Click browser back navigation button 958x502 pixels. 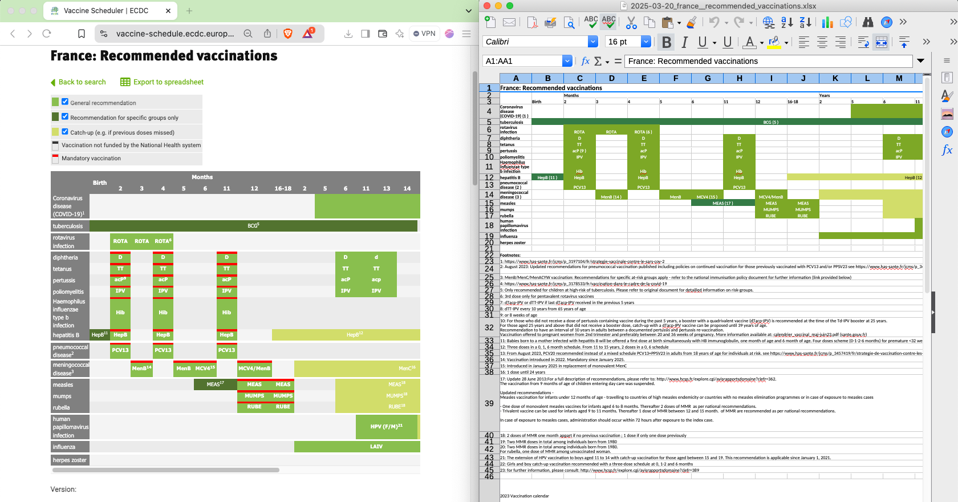point(13,34)
